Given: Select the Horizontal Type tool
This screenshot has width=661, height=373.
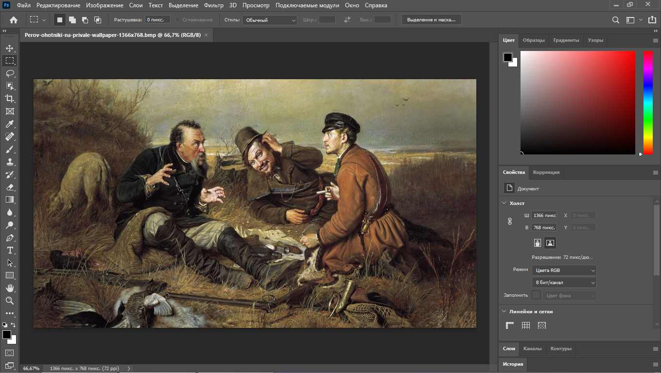Looking at the screenshot, I should 10,250.
